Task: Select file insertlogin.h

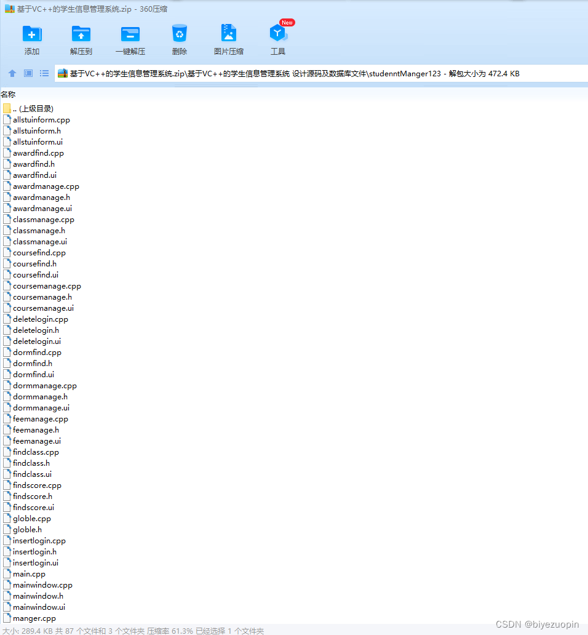Action: (x=30, y=551)
